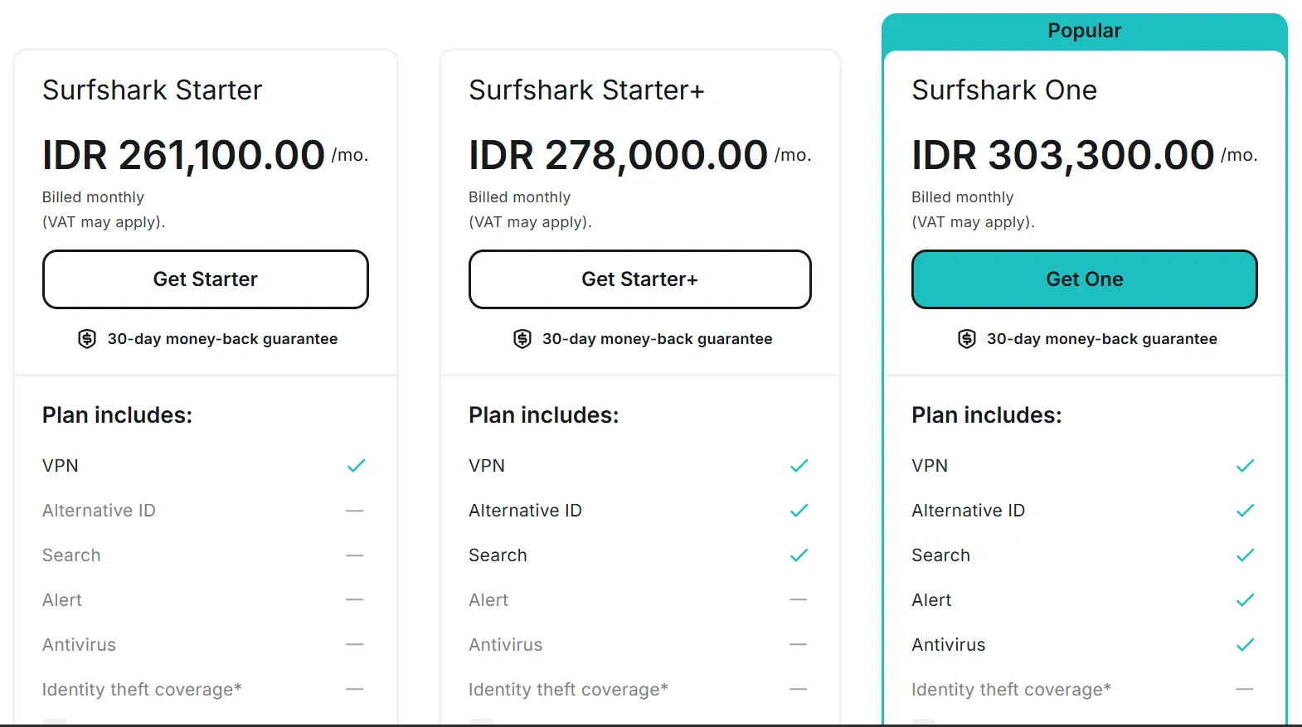Click Starter plan money-back shield icon
The height and width of the screenshot is (727, 1302).
point(87,339)
